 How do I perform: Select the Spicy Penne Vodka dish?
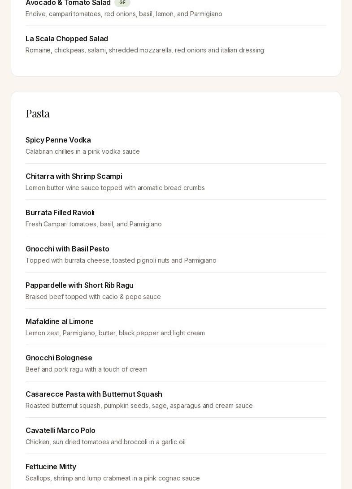[x=58, y=140]
